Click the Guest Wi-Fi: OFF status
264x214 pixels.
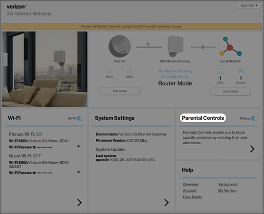click(x=25, y=156)
